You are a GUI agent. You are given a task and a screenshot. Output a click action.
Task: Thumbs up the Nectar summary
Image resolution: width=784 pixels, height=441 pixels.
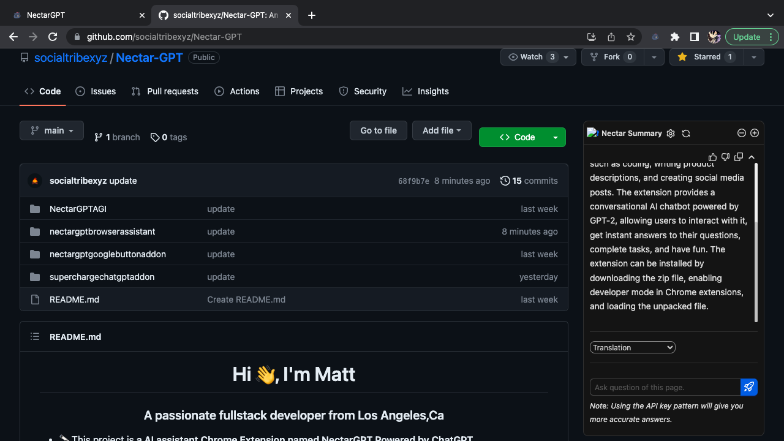[x=712, y=157]
